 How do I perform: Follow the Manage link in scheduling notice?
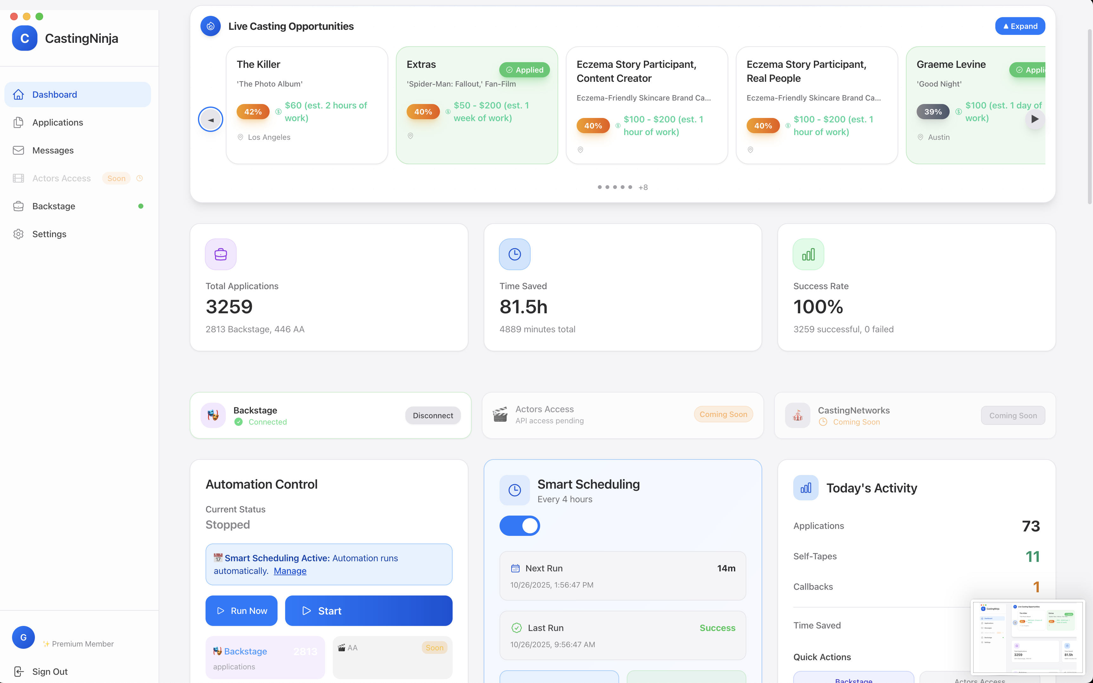coord(290,571)
